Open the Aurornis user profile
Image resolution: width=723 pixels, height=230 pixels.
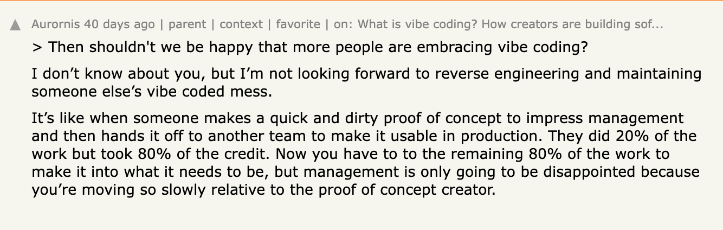(x=51, y=24)
